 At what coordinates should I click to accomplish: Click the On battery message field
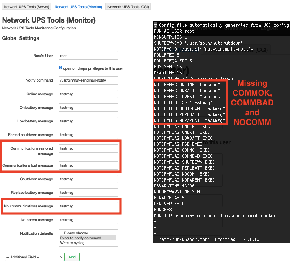click(x=88, y=108)
